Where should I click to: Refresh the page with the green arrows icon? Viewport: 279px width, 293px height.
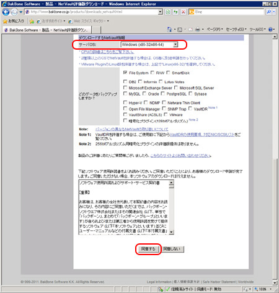(x=175, y=12)
